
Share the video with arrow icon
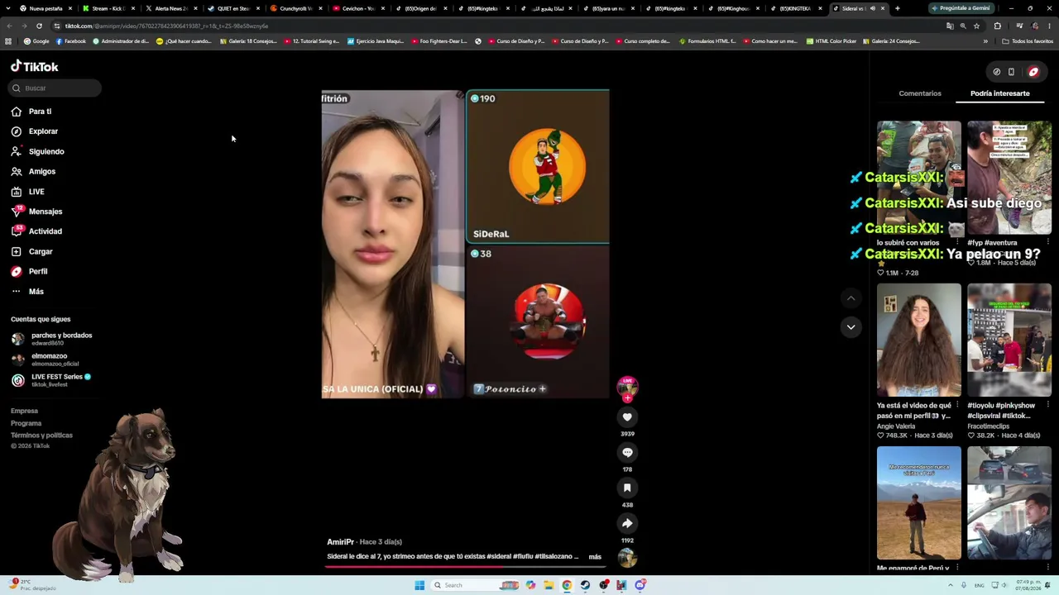tap(627, 523)
